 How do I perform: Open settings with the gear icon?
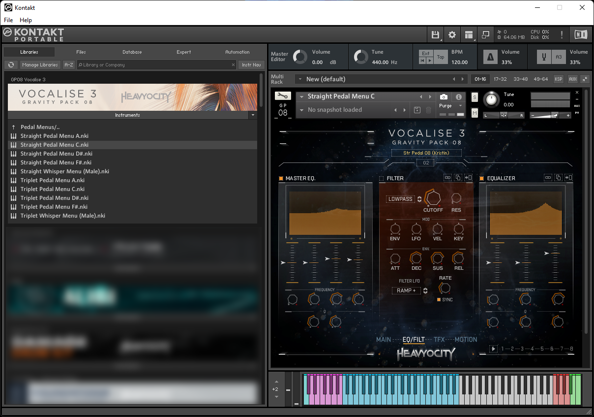point(452,34)
